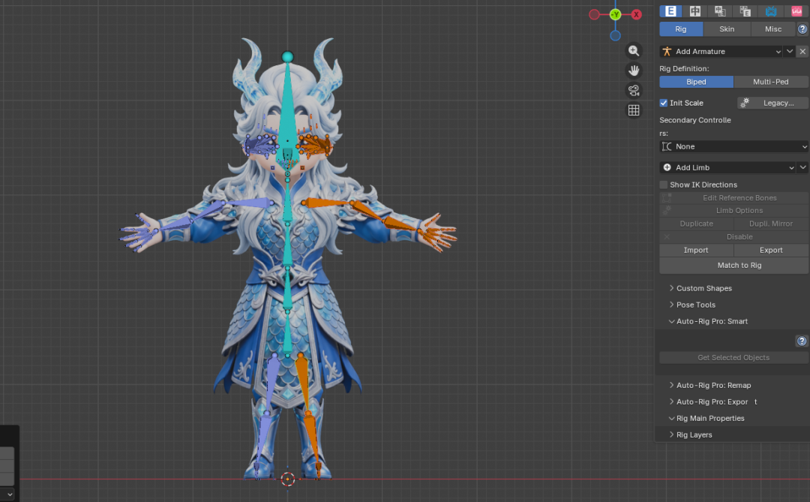
Task: Click the red X axis gizmo
Action: coord(637,14)
